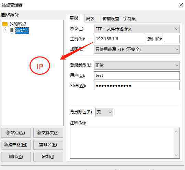Image resolution: width=185 pixels, height=170 pixels.
Task: Switch to the 高级 tab
Action: point(90,19)
